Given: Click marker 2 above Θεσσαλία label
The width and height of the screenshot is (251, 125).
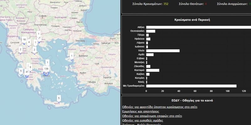Looking at the screenshot, I should pos(35,50).
